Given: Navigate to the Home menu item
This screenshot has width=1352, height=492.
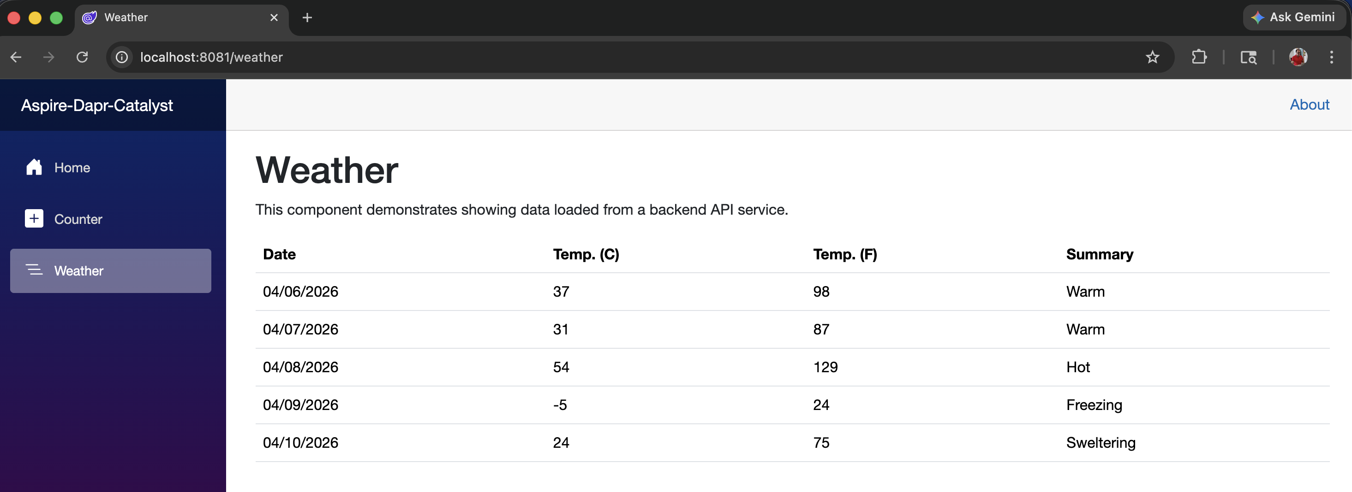Looking at the screenshot, I should pyautogui.click(x=72, y=168).
